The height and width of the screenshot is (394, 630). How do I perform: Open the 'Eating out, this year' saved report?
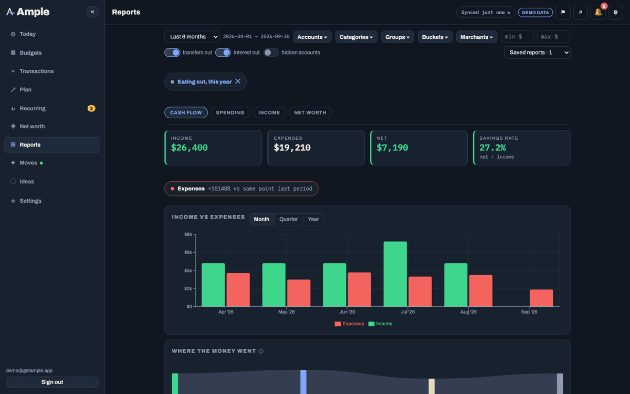205,81
